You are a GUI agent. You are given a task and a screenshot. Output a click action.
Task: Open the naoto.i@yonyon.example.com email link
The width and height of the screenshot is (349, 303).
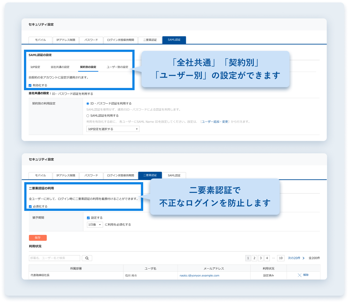(199, 275)
